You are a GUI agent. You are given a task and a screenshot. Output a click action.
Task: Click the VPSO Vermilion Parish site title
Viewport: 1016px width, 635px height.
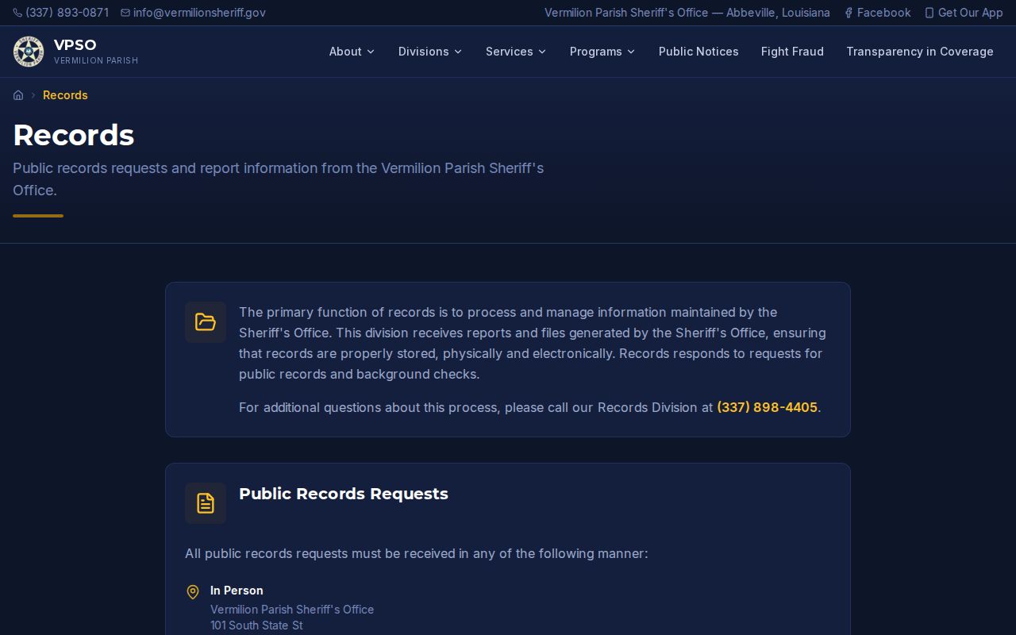(96, 52)
